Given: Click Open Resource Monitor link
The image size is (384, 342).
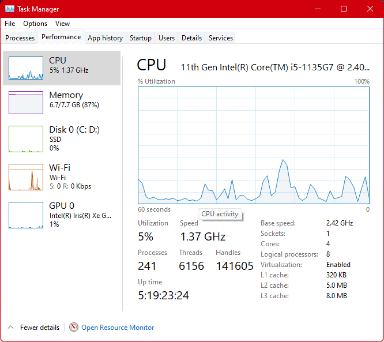Looking at the screenshot, I should coord(118,328).
